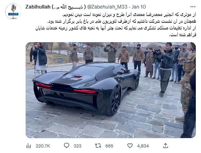Screen dimensions: 201x153
Task: Share the tweet via the upload arrow icon
Action: tap(165, 146)
